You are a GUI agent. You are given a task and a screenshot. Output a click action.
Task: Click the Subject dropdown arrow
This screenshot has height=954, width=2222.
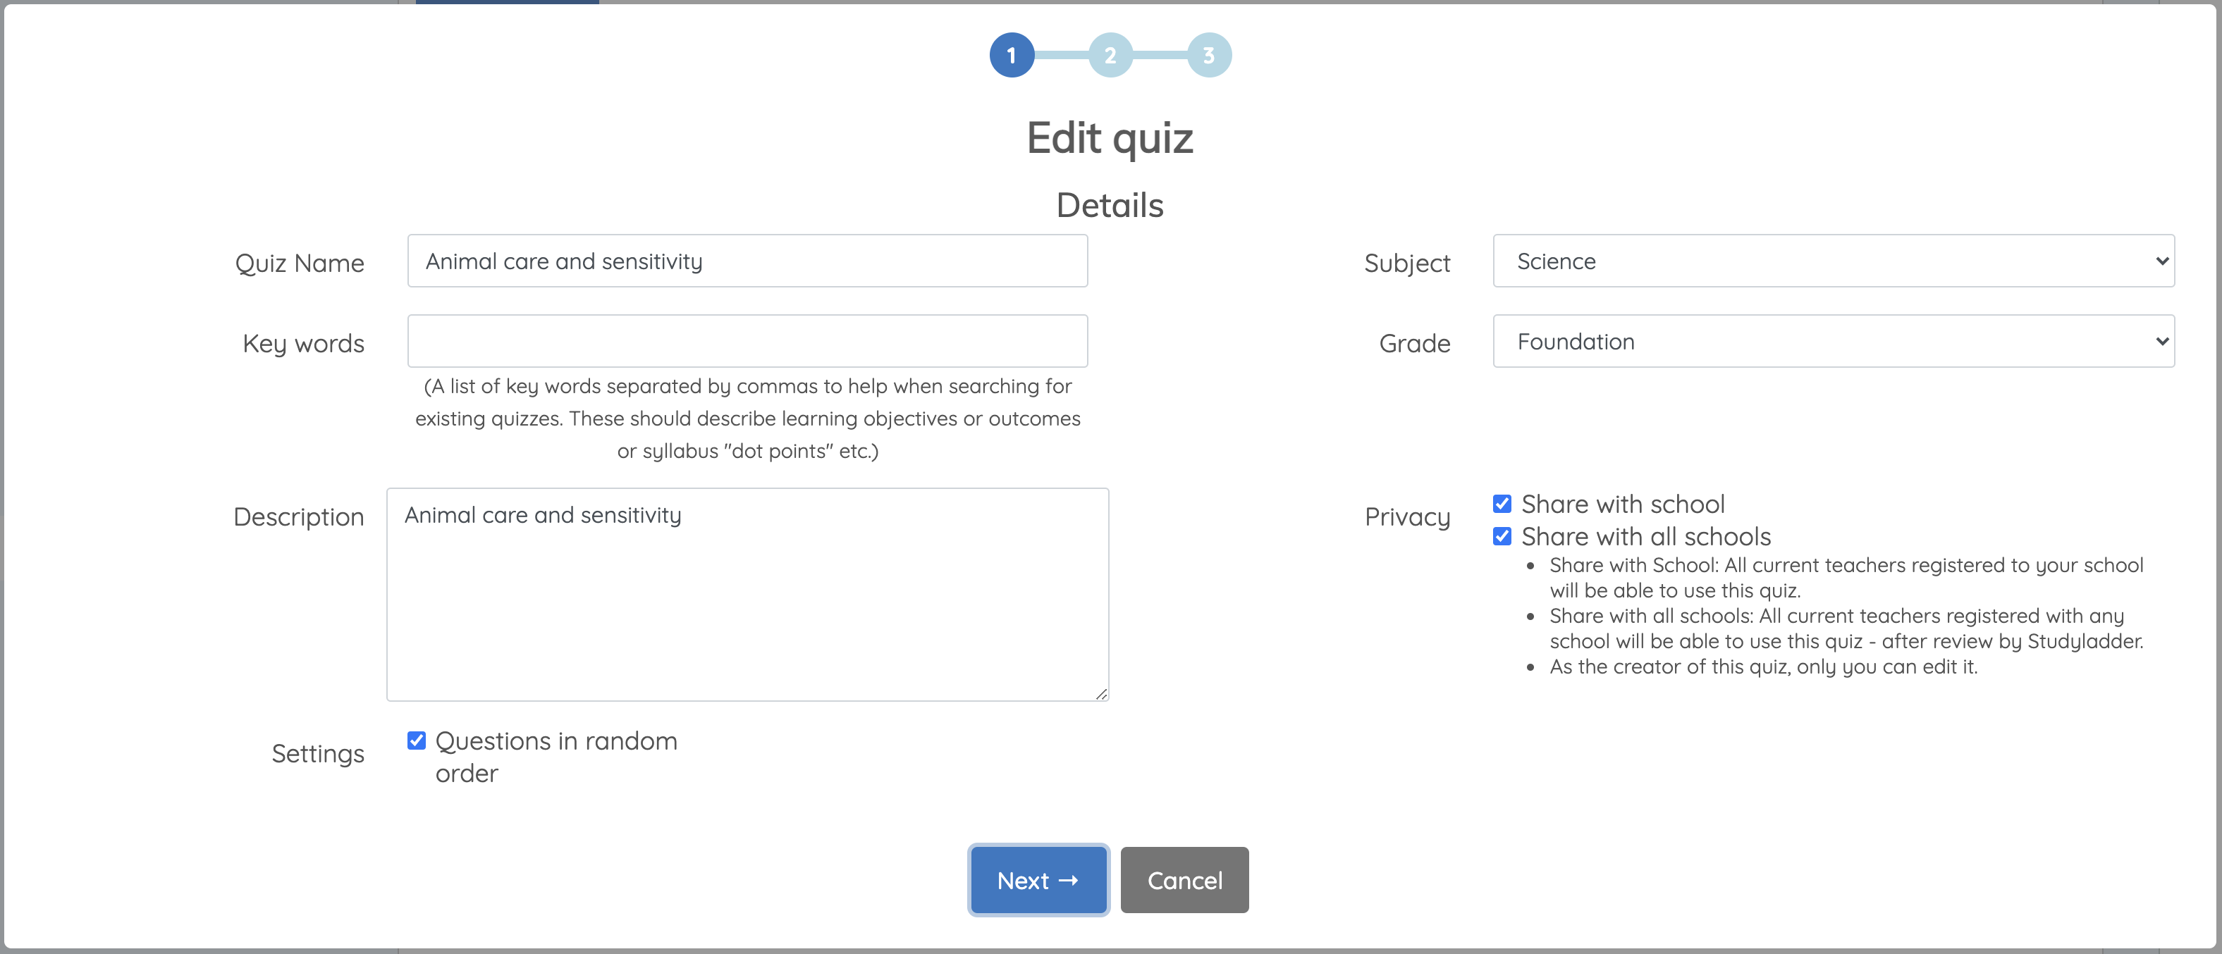[x=2161, y=261]
